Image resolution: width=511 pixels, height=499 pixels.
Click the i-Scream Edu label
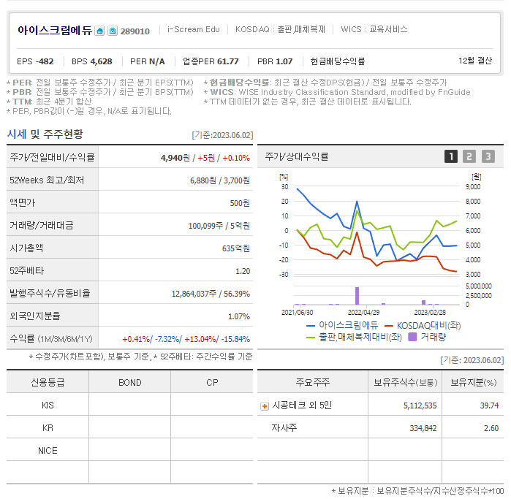pos(194,29)
